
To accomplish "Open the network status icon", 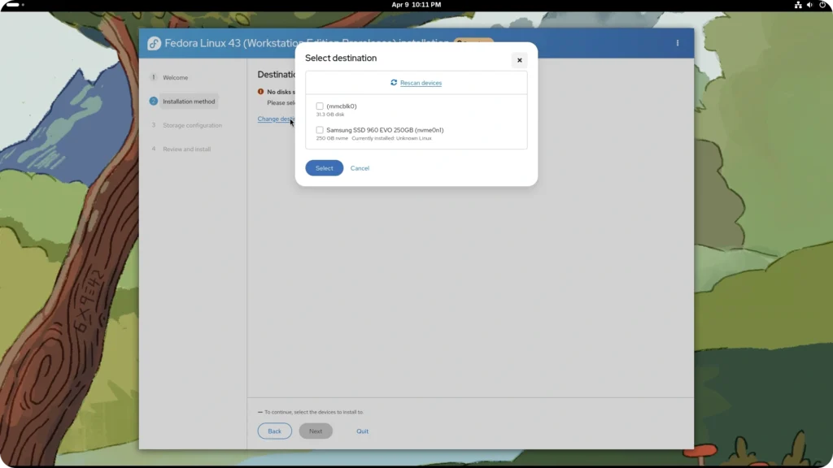I will point(798,5).
